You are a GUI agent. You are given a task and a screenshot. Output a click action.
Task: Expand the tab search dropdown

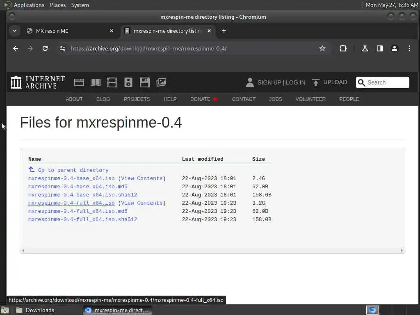pyautogui.click(x=15, y=31)
